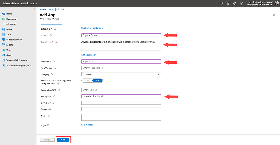Collapse the left navigation sidebar
This screenshot has height=145, width=280.
pos(34,9)
